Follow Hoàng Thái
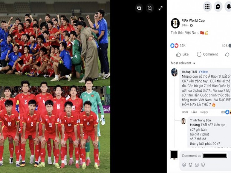The image size is (231, 173). click(x=203, y=72)
